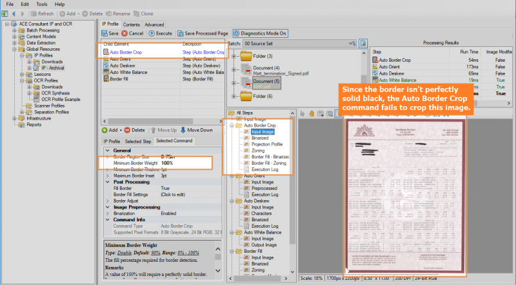Collapse Auto Deskew folder in steps tree
The image size is (516, 285).
tap(232, 201)
